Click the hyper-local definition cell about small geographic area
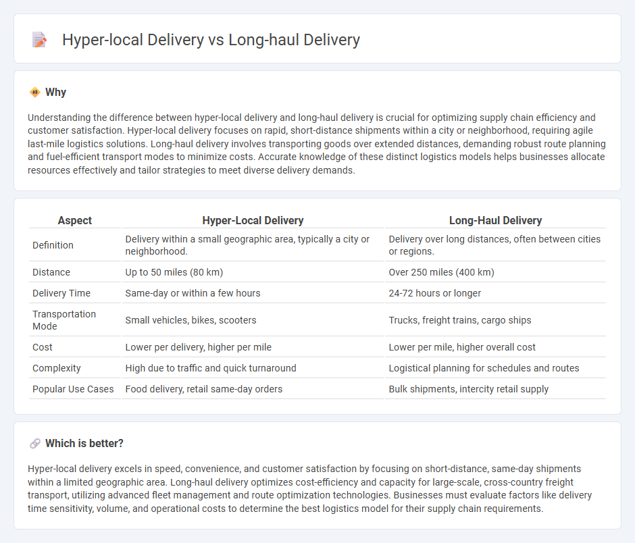635x543 pixels. (x=253, y=245)
